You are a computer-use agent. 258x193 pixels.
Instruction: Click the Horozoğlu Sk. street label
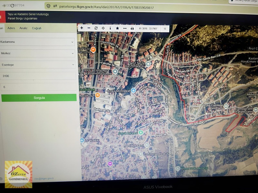(110, 44)
